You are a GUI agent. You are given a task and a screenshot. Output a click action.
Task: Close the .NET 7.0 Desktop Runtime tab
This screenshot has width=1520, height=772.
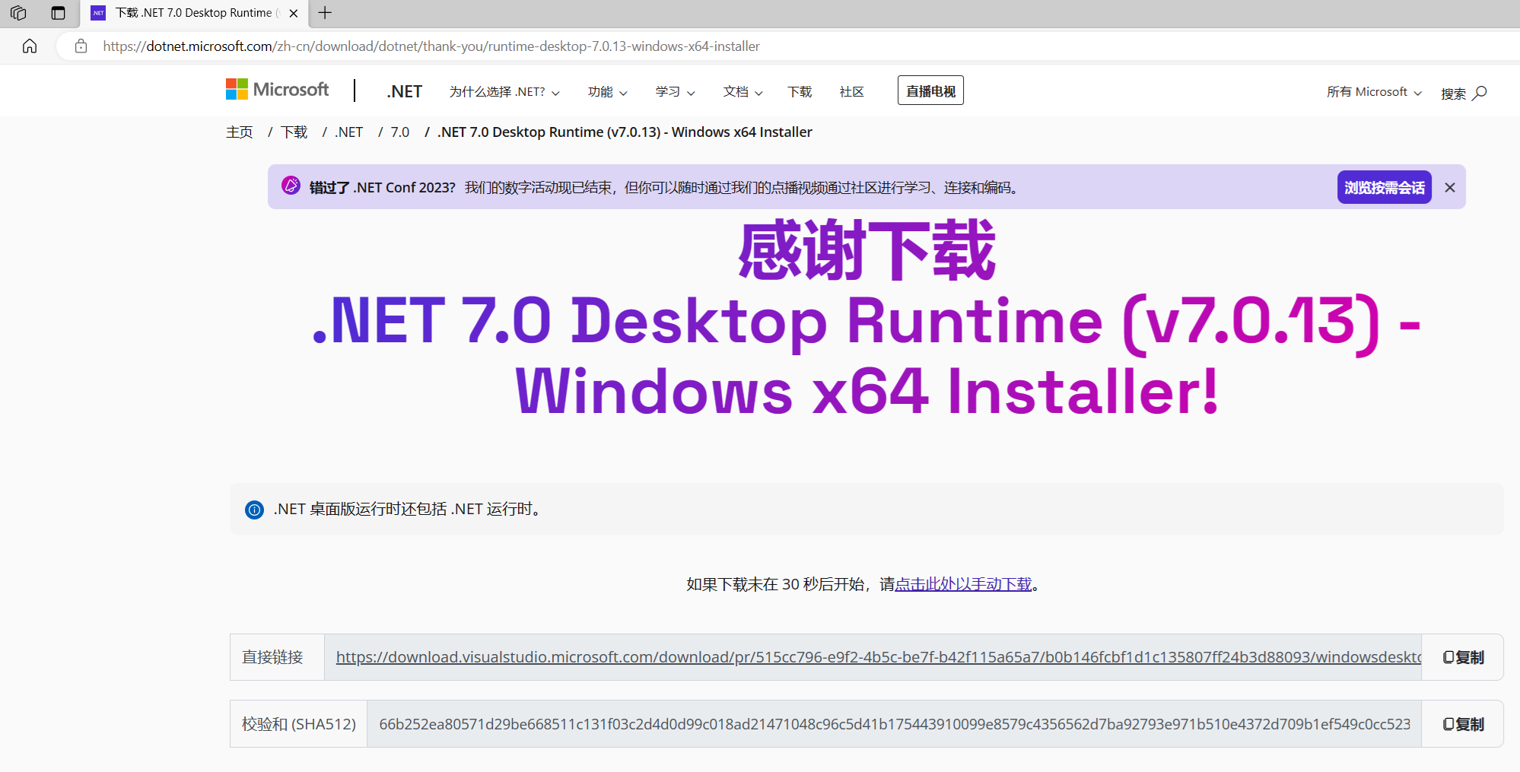pyautogui.click(x=294, y=13)
